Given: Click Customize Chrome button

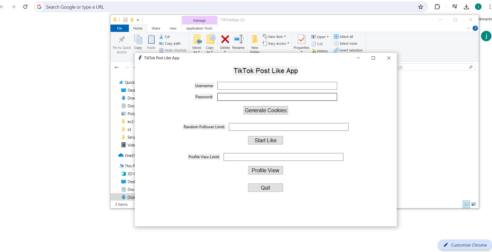Looking at the screenshot, I should (x=465, y=245).
